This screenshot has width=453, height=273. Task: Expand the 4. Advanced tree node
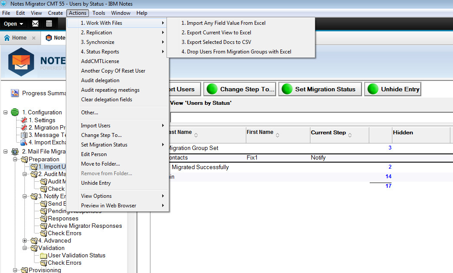(24, 241)
